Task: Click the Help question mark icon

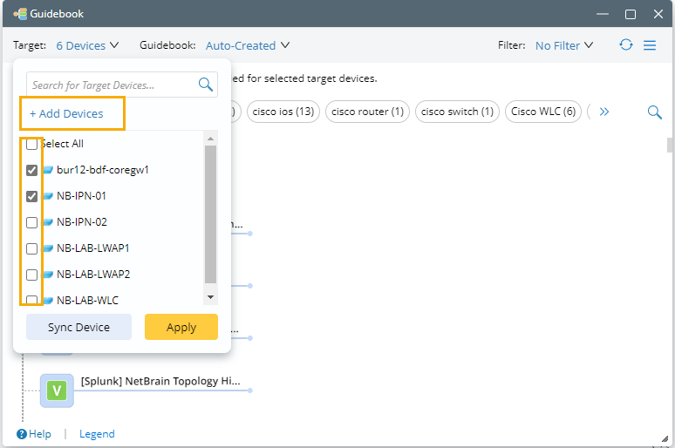Action: [x=21, y=434]
